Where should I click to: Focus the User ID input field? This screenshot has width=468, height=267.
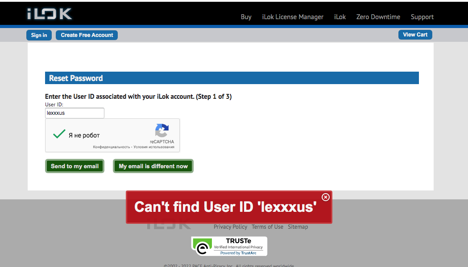coord(75,113)
